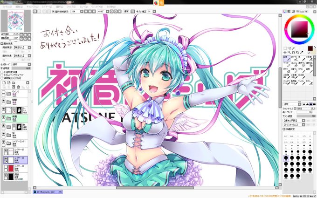Open the paper texture dropdown

pos(29,48)
